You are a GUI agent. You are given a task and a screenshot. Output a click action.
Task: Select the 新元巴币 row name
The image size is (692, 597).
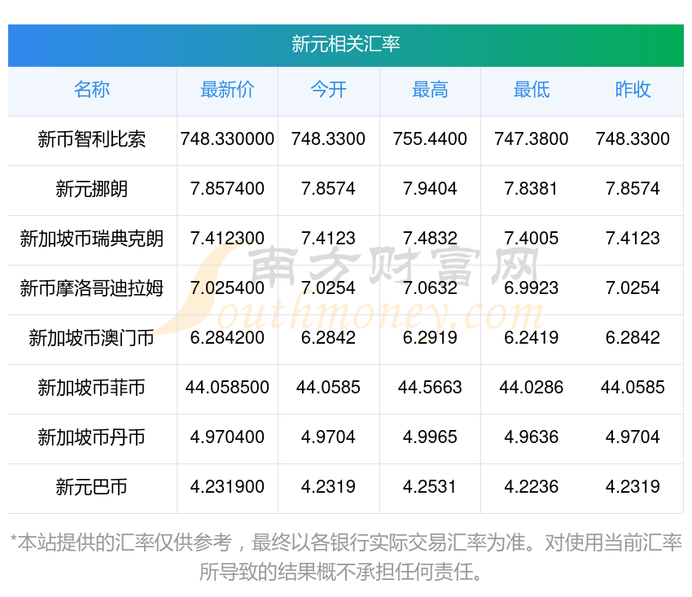tap(92, 487)
